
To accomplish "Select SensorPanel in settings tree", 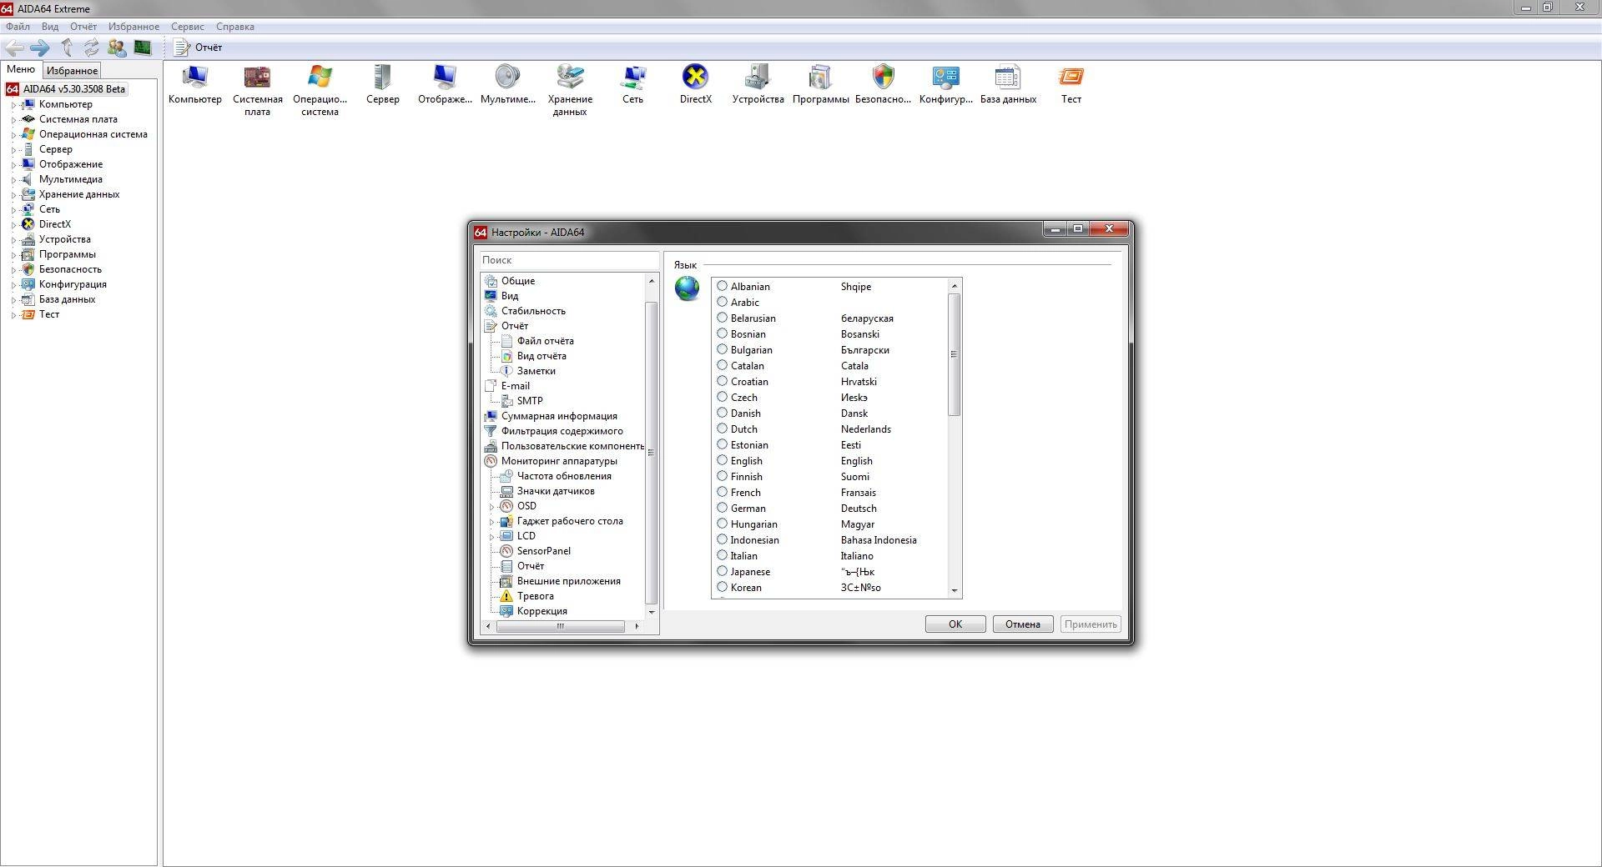I will point(543,551).
